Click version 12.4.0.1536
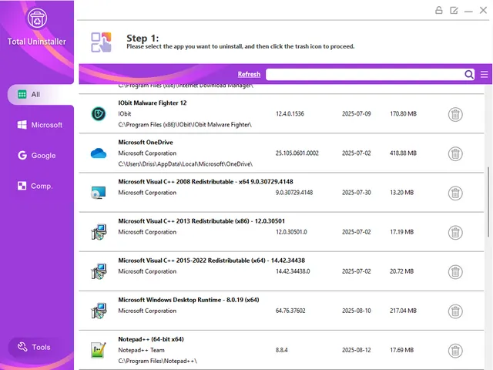The height and width of the screenshot is (370, 493). click(x=290, y=113)
